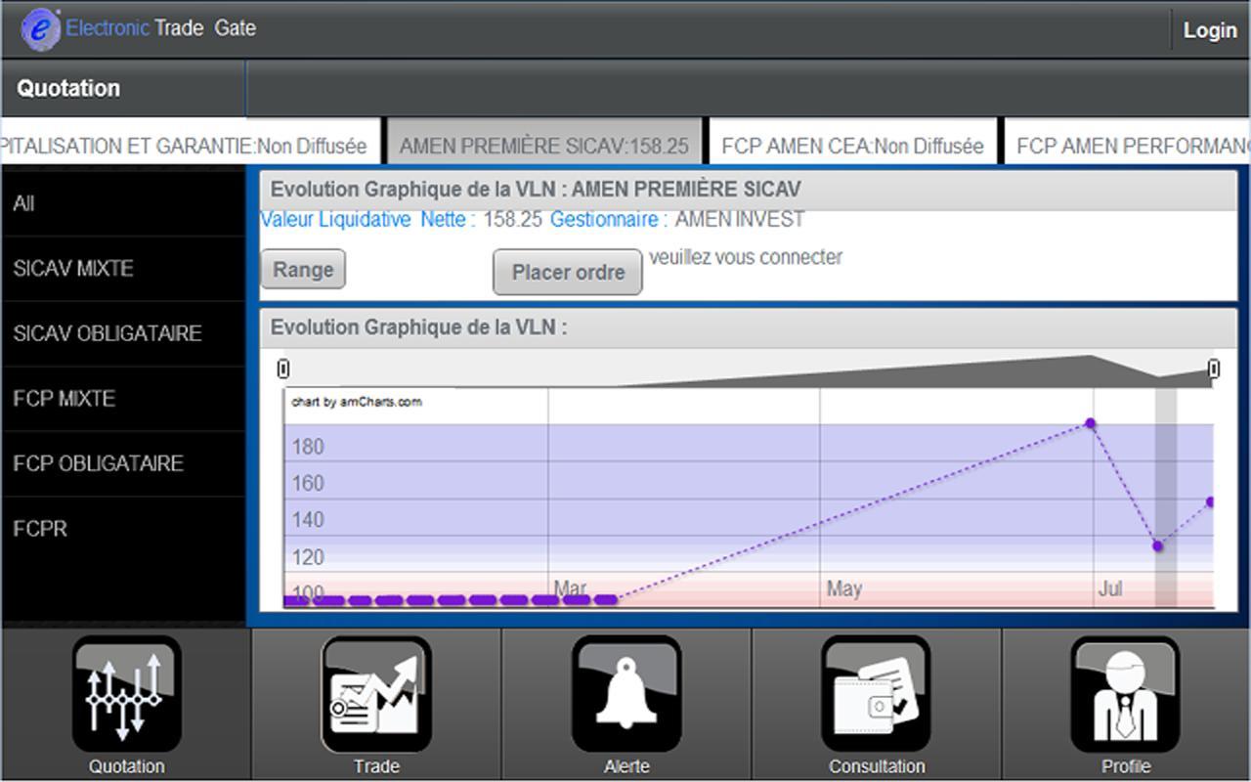Viewport: 1251px width, 782px height.
Task: Open the Quotation section icon
Action: [126, 695]
